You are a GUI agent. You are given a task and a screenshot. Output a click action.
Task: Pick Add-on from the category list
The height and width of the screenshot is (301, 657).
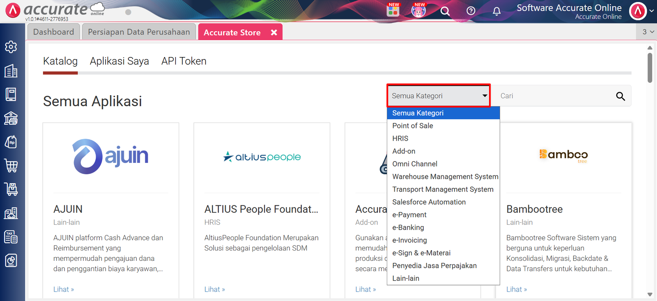(443, 151)
